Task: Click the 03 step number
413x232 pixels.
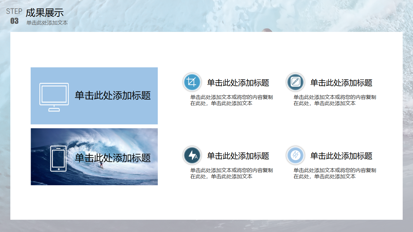Action: pyautogui.click(x=15, y=21)
